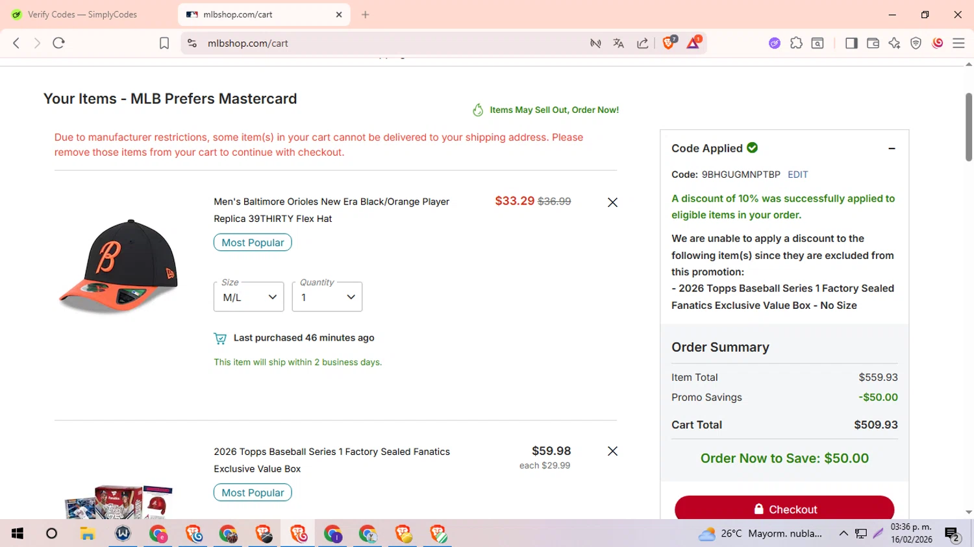Reload the mlbshop cart page

pos(59,43)
